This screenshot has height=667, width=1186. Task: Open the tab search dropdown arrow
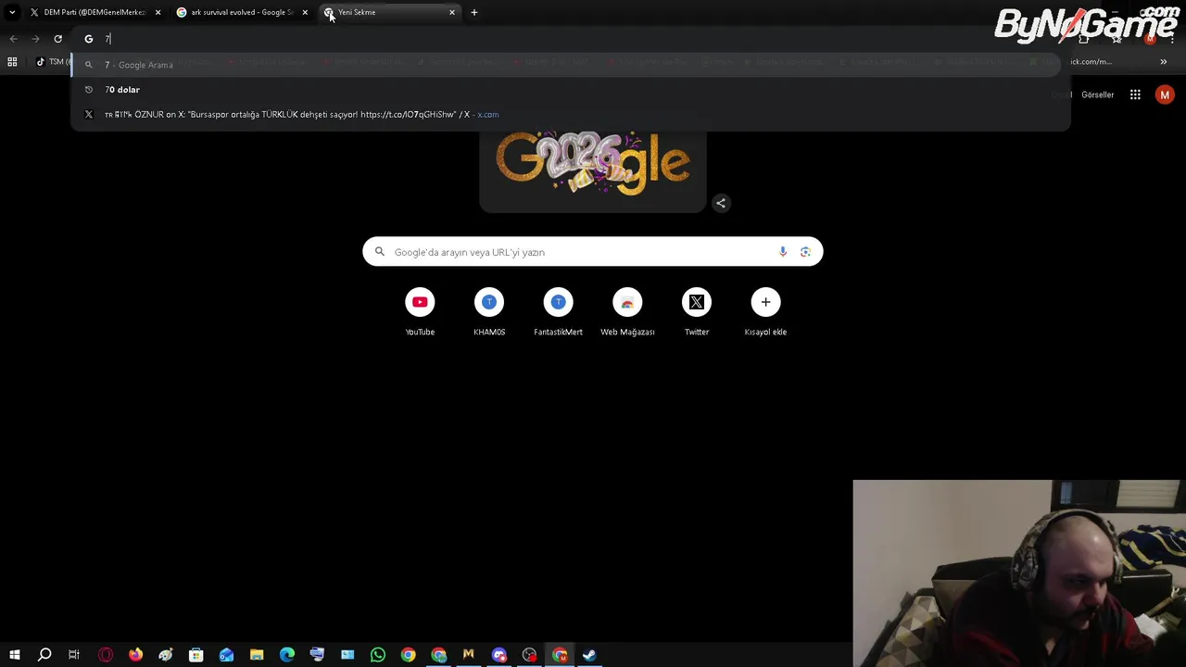pyautogui.click(x=12, y=12)
